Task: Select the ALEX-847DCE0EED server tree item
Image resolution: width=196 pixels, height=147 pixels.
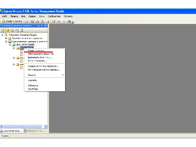Action: [x=26, y=45]
